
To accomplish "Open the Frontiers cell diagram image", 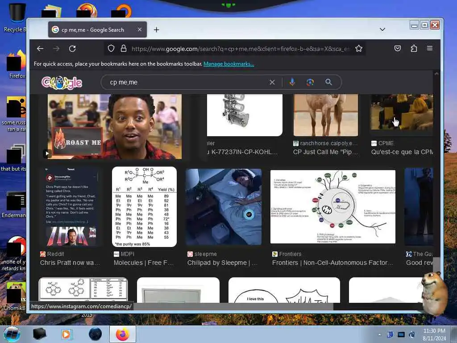I will click(333, 207).
